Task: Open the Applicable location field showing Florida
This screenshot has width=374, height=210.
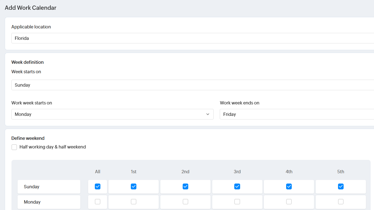Action: point(192,38)
